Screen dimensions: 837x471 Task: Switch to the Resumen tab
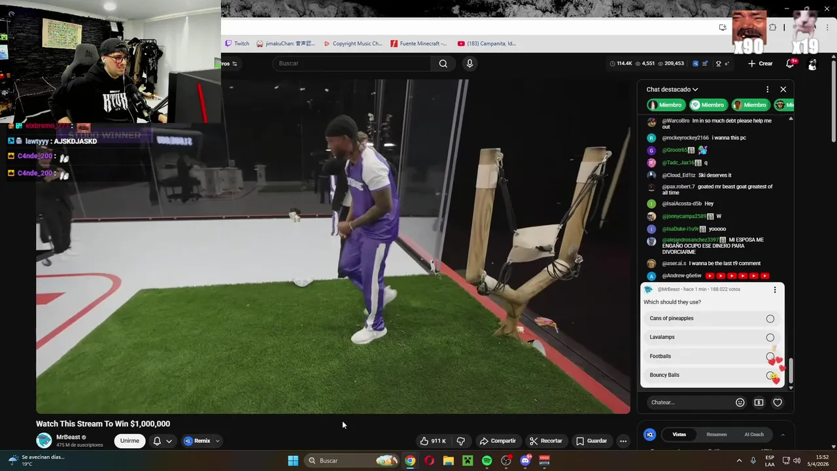point(717,434)
